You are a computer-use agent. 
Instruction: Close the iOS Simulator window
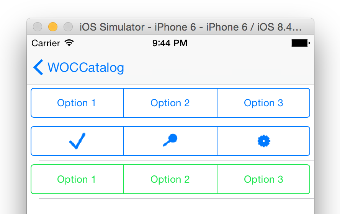click(x=38, y=27)
